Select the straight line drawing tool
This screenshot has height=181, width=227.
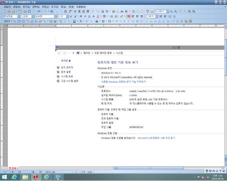click(15, 21)
